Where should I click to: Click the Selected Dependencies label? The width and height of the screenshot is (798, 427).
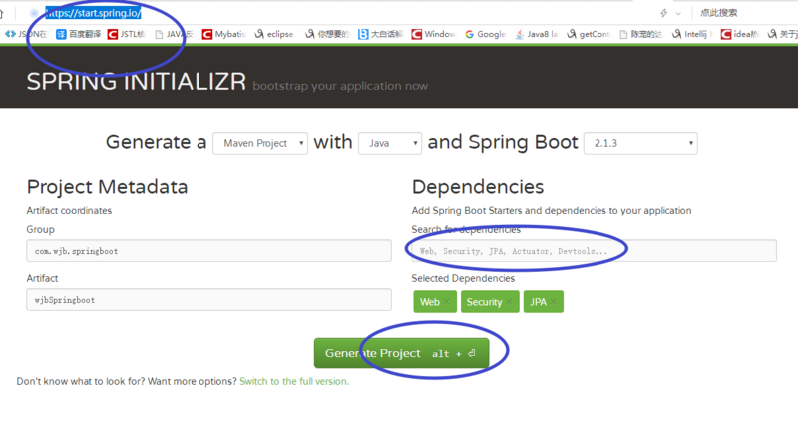click(x=463, y=279)
